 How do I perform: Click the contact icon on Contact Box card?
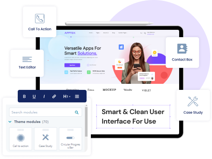182,48
